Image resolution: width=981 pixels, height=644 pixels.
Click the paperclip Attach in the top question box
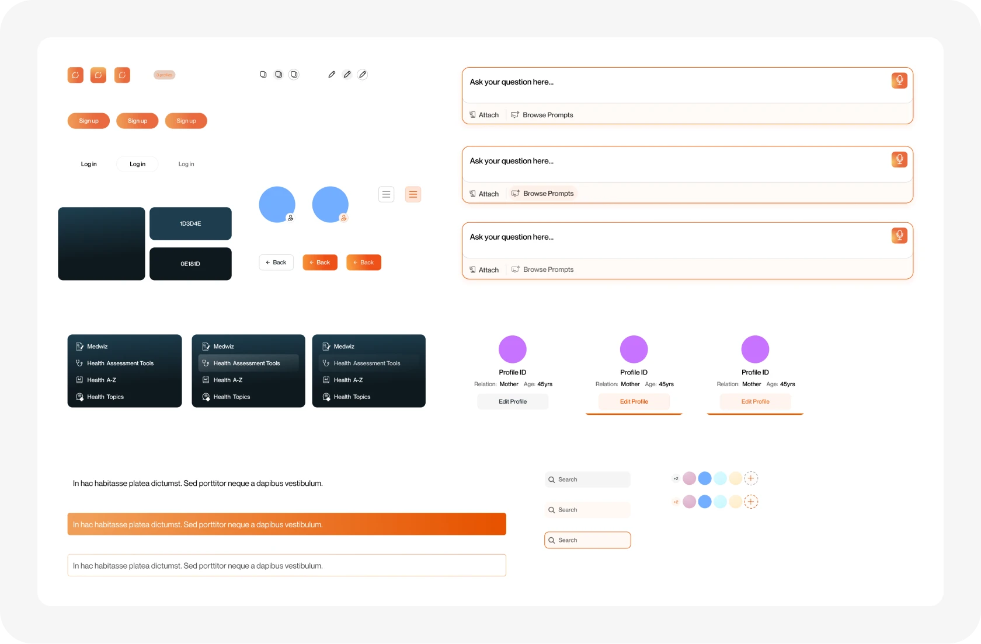coord(485,115)
